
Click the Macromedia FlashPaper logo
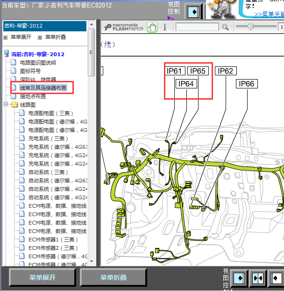124,27
